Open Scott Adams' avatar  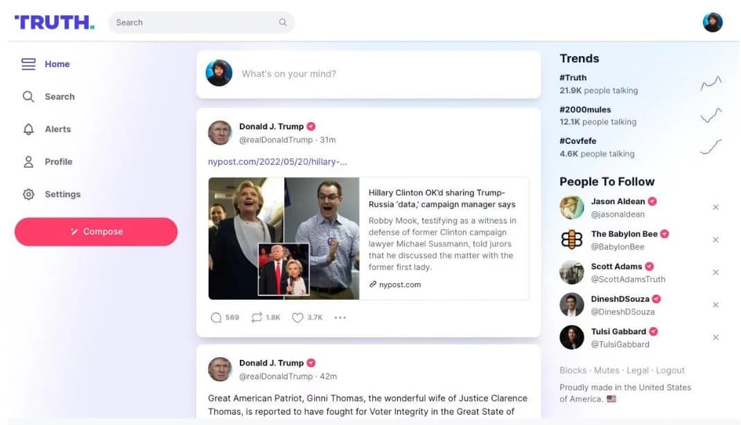click(572, 272)
